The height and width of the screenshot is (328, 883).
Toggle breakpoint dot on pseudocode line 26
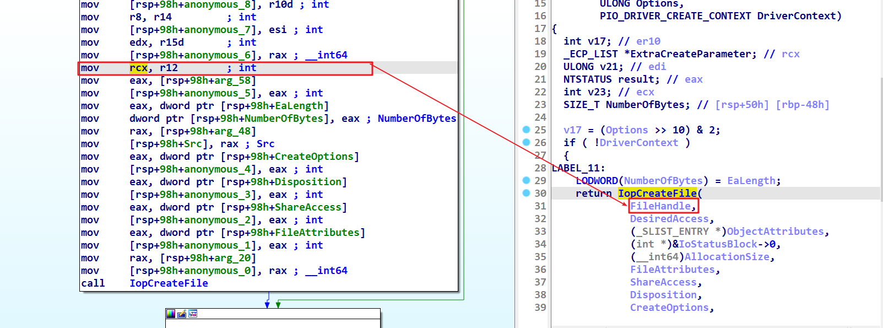[x=526, y=142]
